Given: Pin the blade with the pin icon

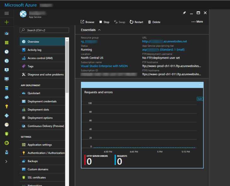Looking at the screenshot, I should [184, 13].
